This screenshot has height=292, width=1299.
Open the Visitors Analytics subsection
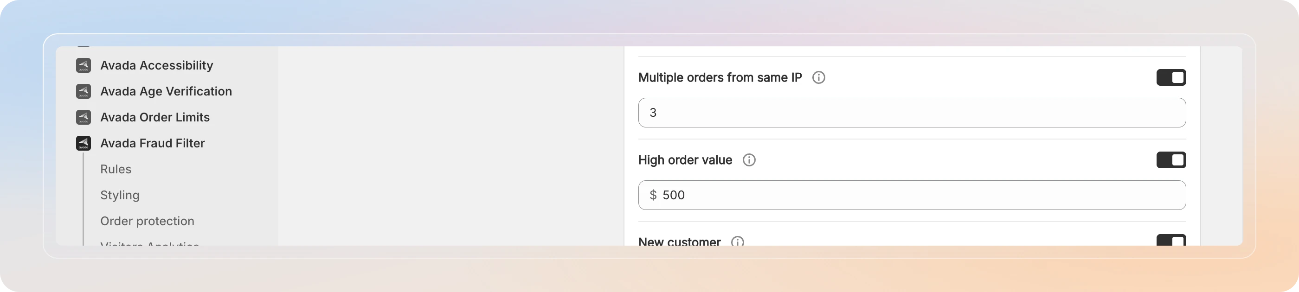pyautogui.click(x=149, y=243)
